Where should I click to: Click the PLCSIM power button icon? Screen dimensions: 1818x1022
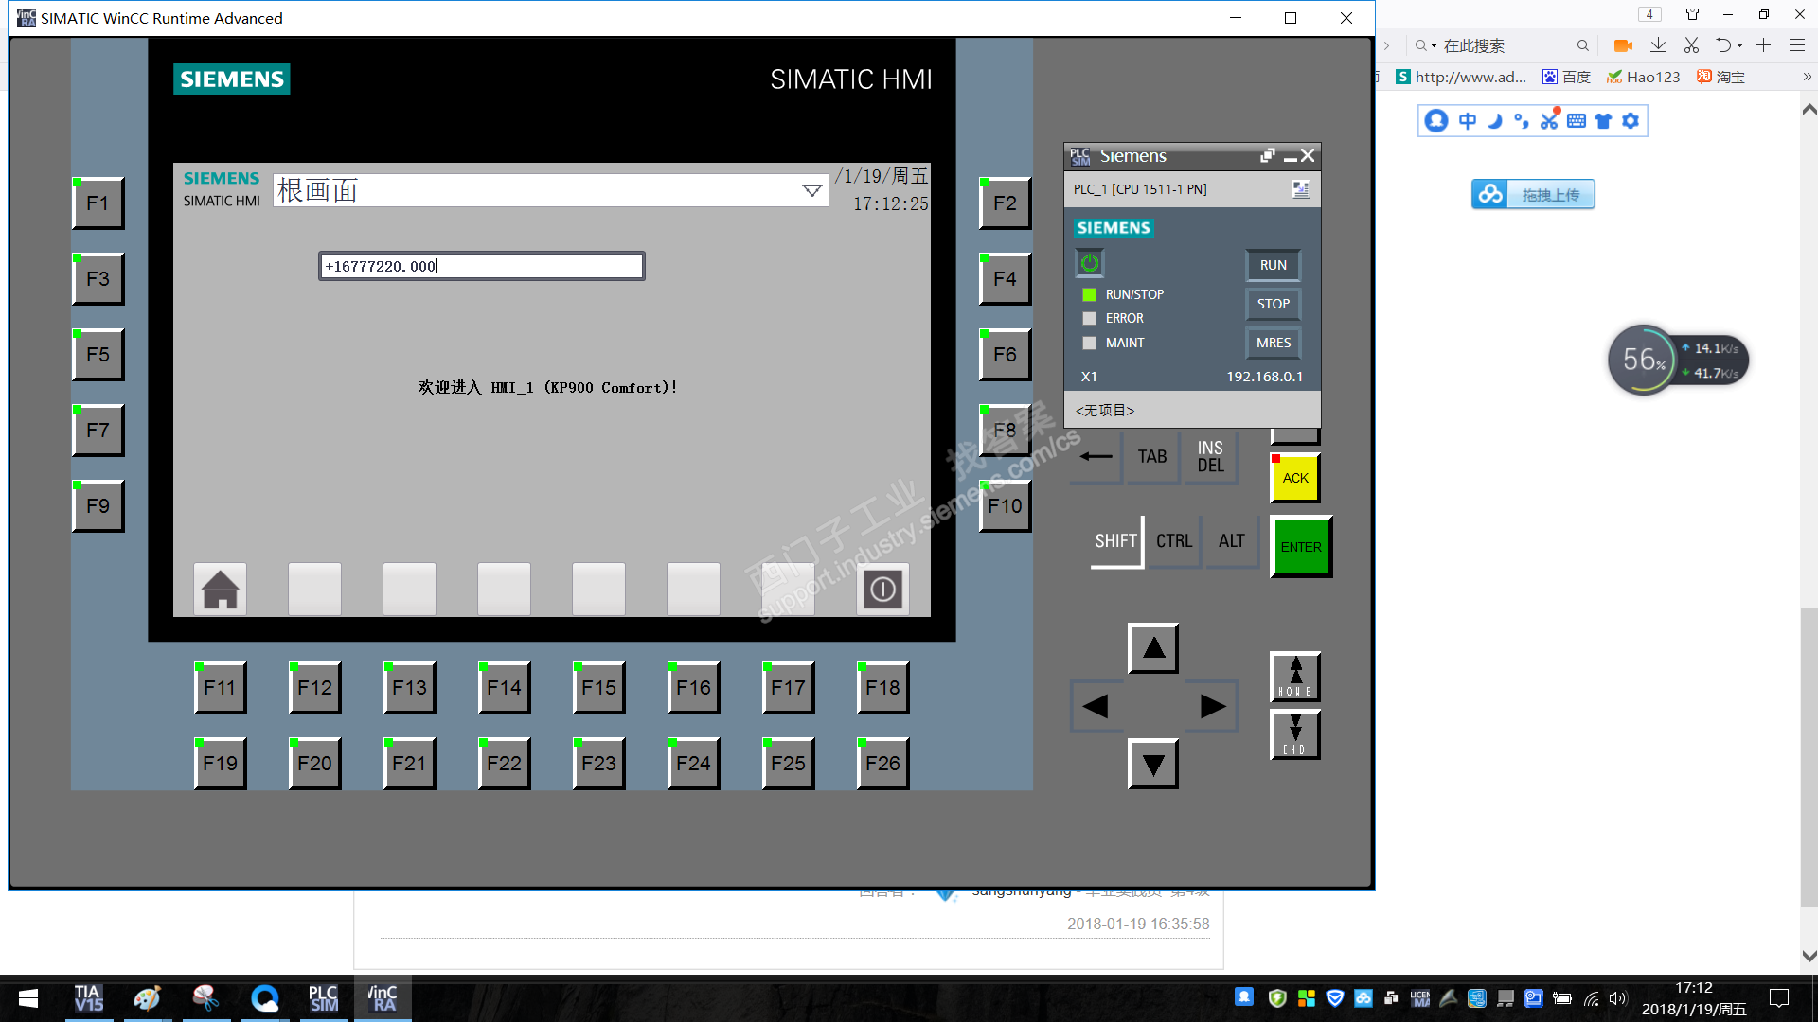(x=1090, y=263)
